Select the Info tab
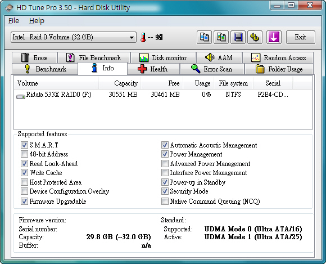 102,68
